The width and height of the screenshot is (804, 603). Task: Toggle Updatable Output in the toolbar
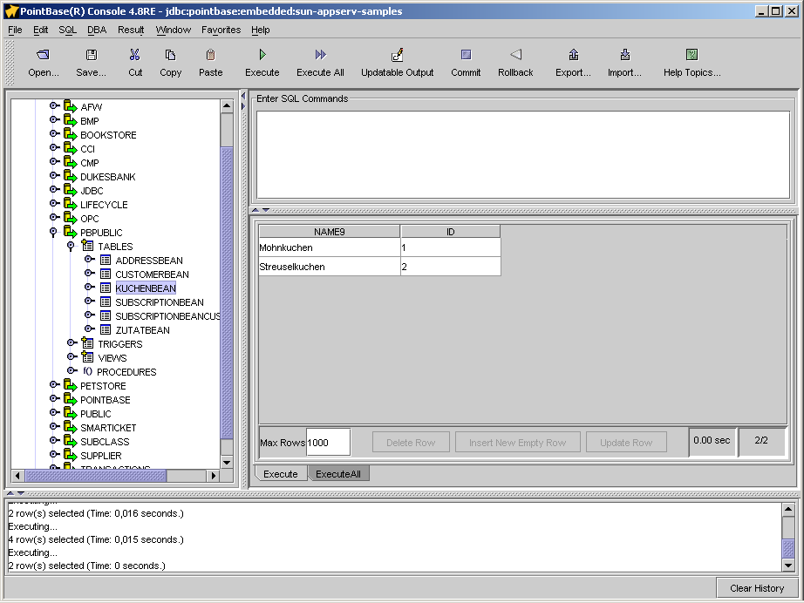pyautogui.click(x=398, y=54)
